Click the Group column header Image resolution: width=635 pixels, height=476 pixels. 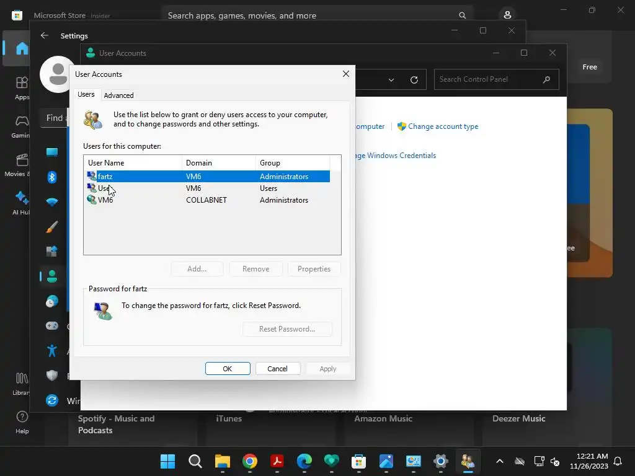pos(293,163)
